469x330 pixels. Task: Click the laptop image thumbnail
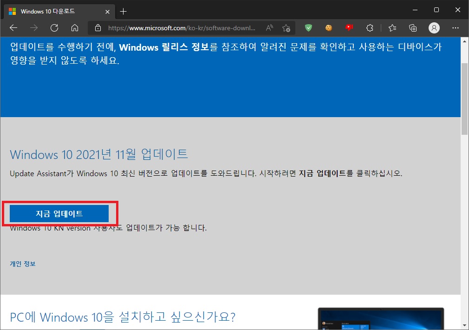click(381, 319)
